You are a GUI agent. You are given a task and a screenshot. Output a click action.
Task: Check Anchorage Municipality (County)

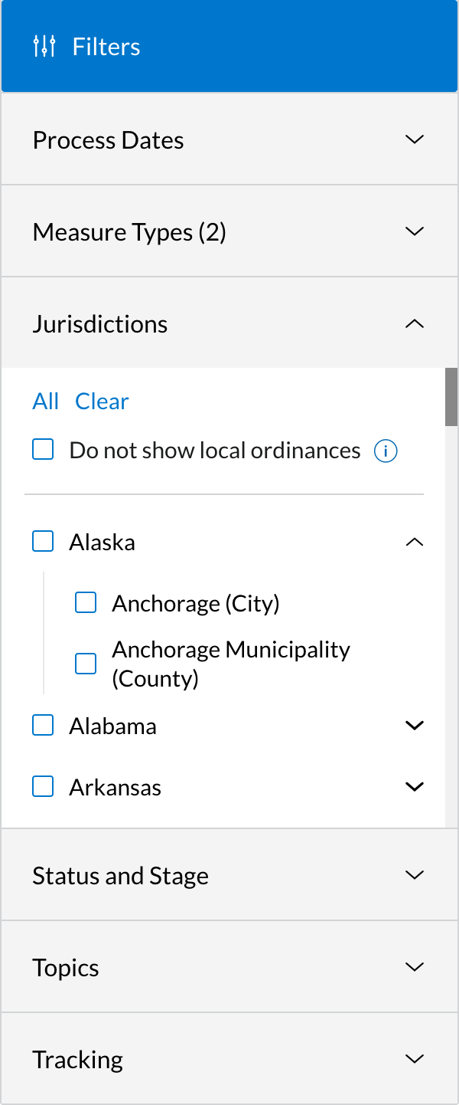86,663
